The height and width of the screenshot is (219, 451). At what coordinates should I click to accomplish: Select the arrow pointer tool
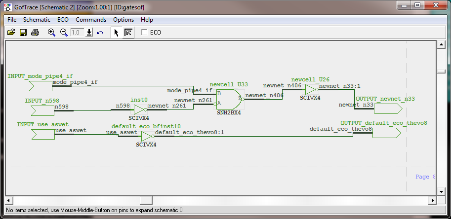pos(116,33)
